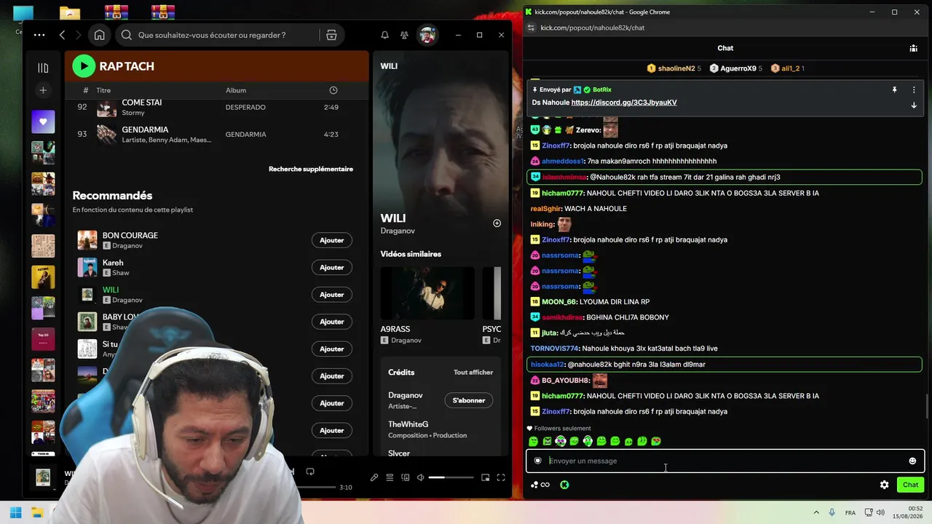Add BON COURAGE to the playlist
The image size is (932, 524).
(332, 240)
